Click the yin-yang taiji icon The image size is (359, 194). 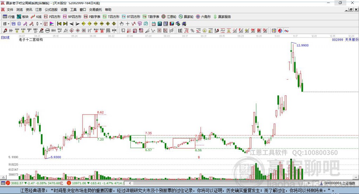(x=280, y=31)
